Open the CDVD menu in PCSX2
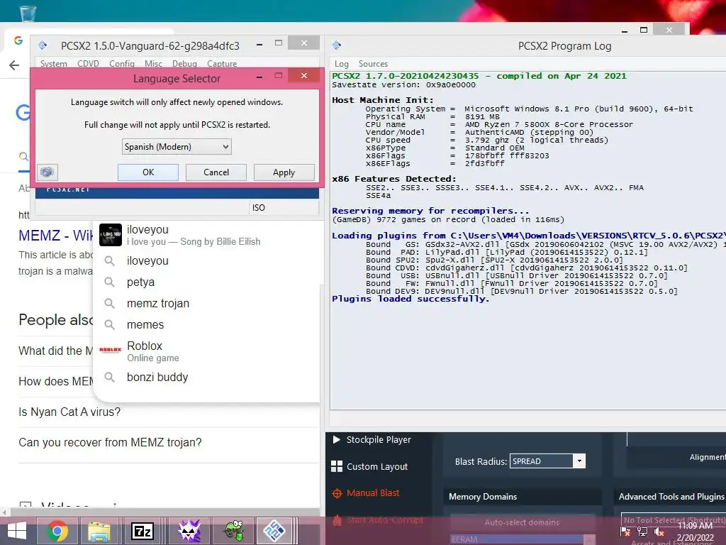Image resolution: width=726 pixels, height=545 pixels. pos(88,63)
